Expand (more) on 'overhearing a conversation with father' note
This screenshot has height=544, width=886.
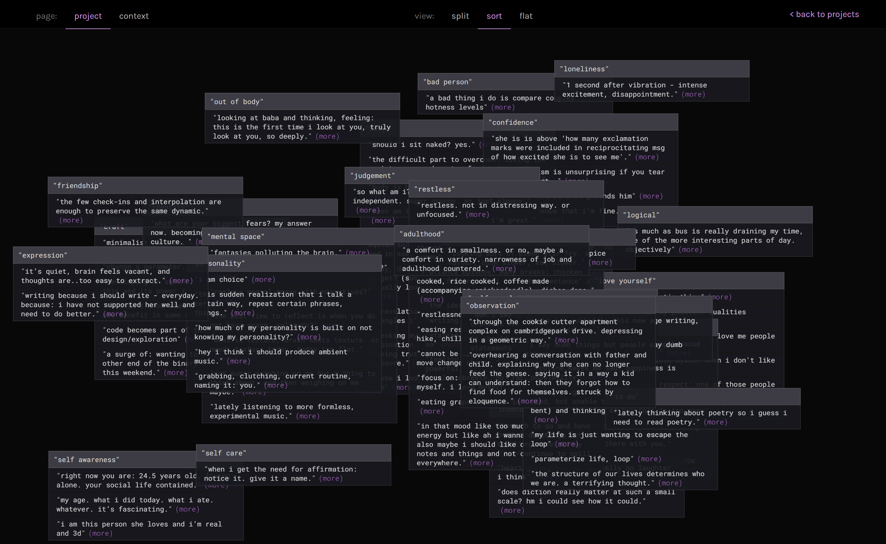click(529, 401)
